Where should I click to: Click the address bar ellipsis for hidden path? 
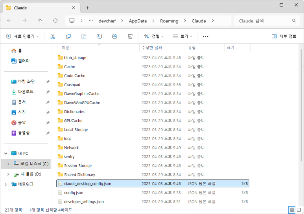[x=91, y=21]
